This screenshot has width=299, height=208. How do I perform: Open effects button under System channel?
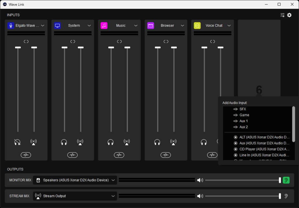(x=73, y=155)
